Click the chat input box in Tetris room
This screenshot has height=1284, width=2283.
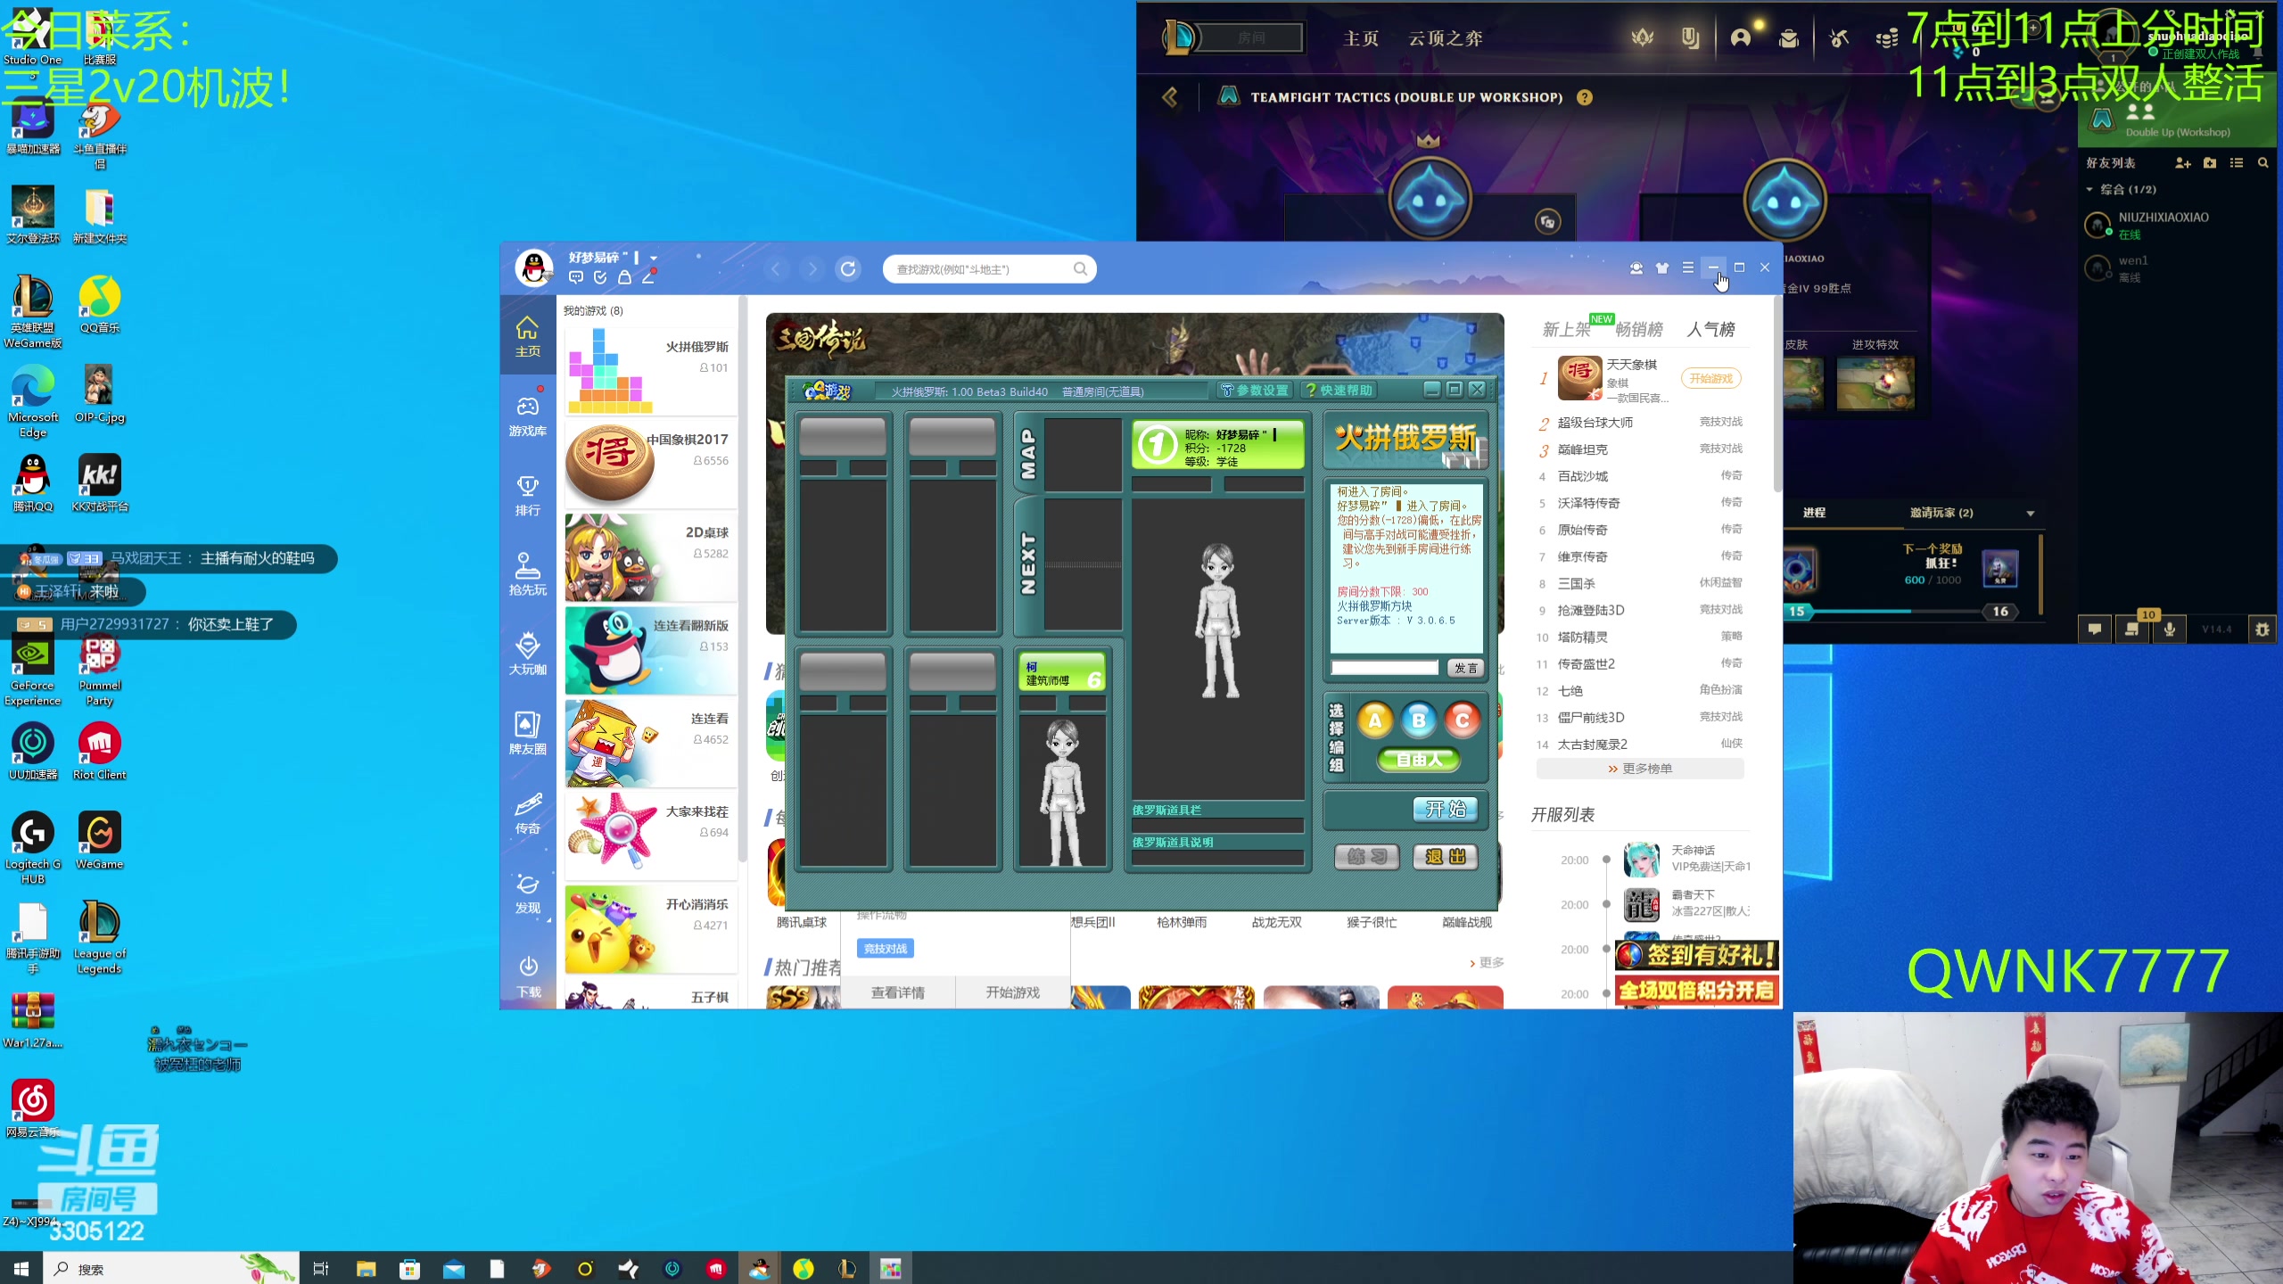point(1384,668)
